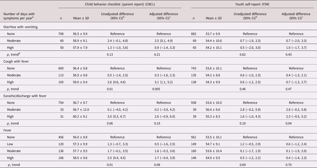The height and width of the screenshot is (168, 317).
Task: Click the cell value 2.8 (−0.2, 5.9)
Action: click(x=250, y=110)
